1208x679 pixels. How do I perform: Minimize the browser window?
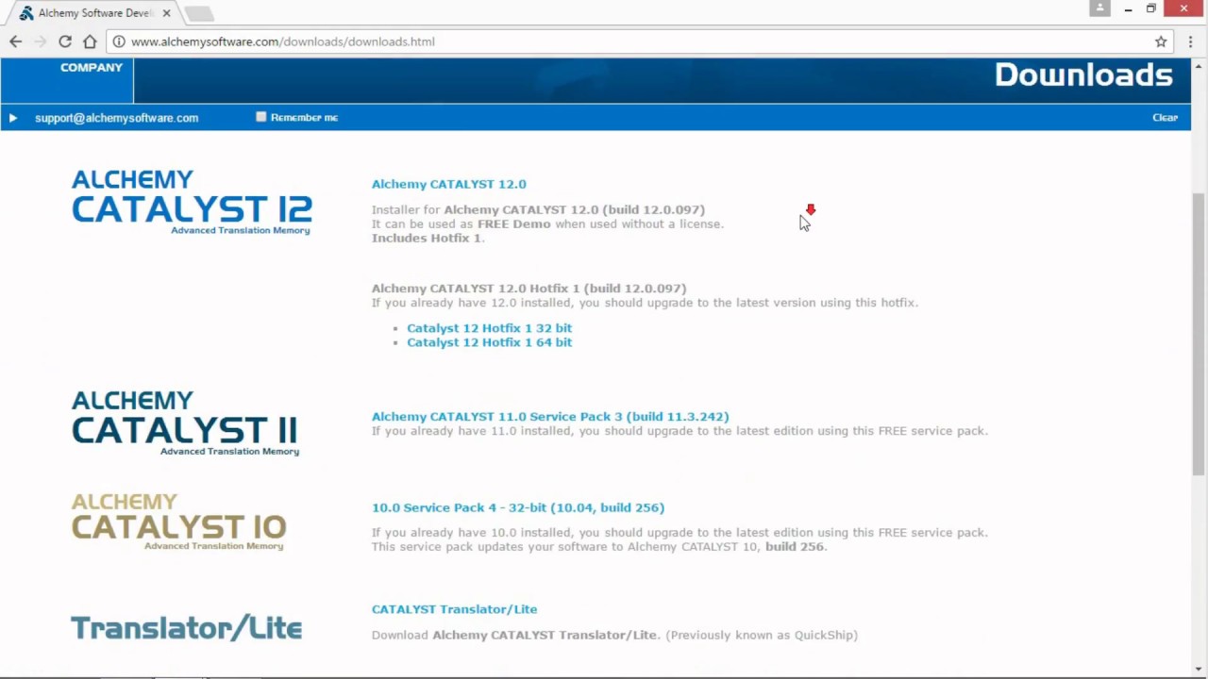(1128, 8)
